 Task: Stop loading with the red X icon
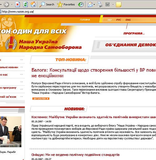pos(17,4)
